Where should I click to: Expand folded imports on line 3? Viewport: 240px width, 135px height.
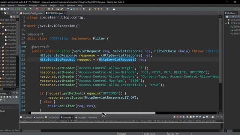[x=25, y=26]
